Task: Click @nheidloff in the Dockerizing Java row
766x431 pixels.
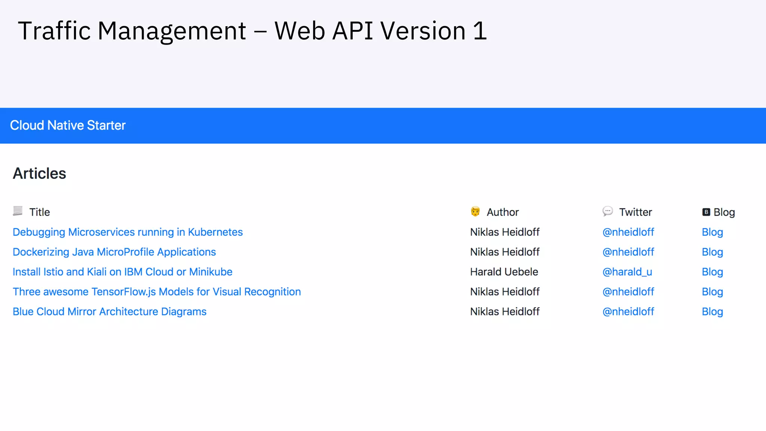Action: coord(628,252)
